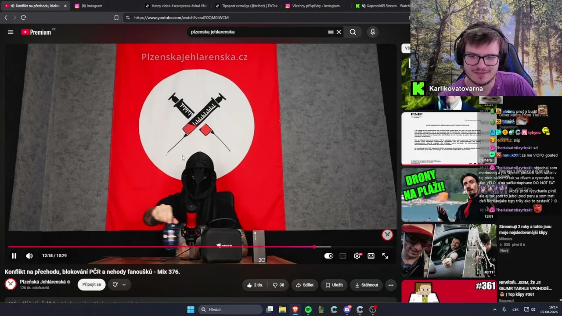
Task: Reload the current page
Action: (23, 18)
